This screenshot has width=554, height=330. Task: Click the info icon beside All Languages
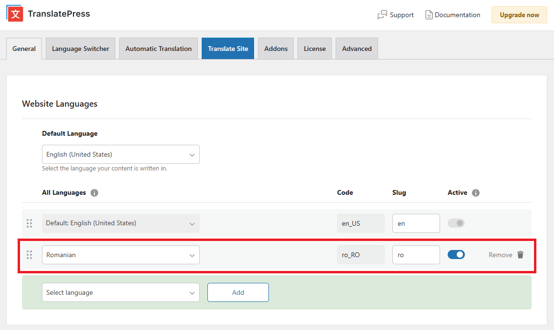coord(94,193)
